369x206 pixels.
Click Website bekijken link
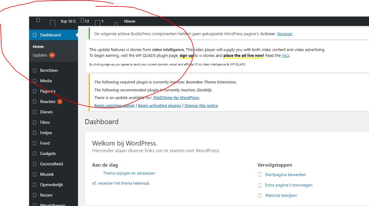pos(281,196)
